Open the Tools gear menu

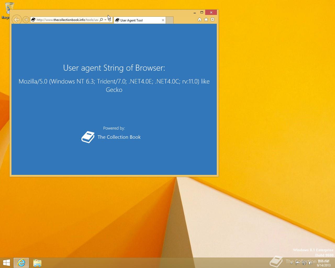tap(213, 20)
